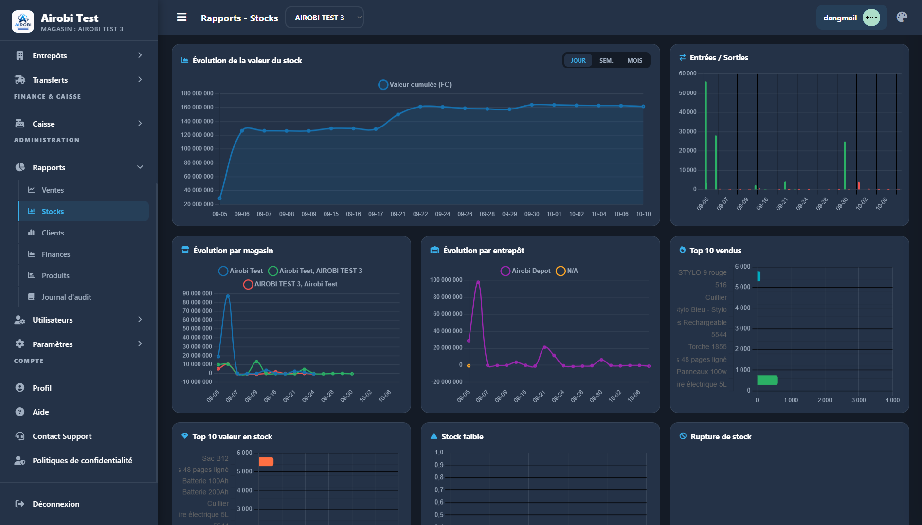The height and width of the screenshot is (525, 922).
Task: Collapse the Rapports chevron
Action: point(140,167)
